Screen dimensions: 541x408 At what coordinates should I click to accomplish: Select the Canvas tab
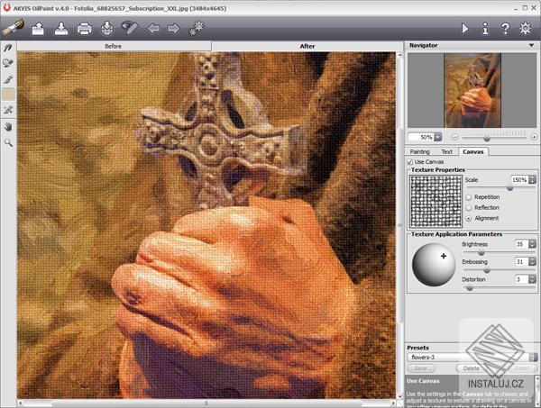[x=473, y=151]
